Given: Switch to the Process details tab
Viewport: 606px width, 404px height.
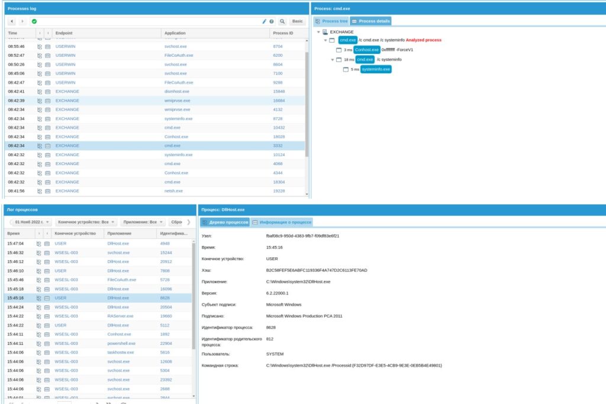Looking at the screenshot, I should point(370,21).
